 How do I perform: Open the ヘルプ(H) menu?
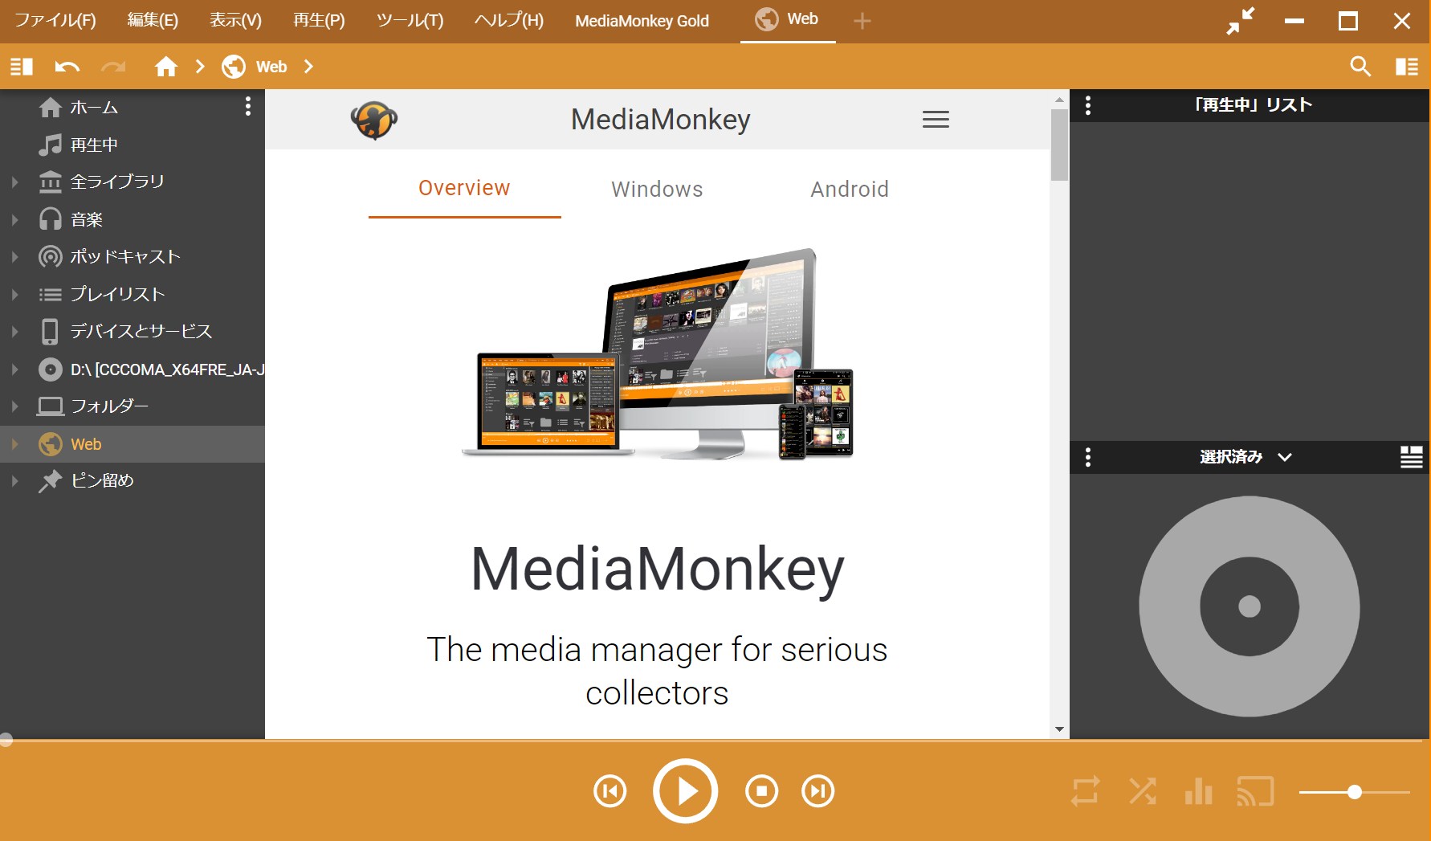(508, 20)
